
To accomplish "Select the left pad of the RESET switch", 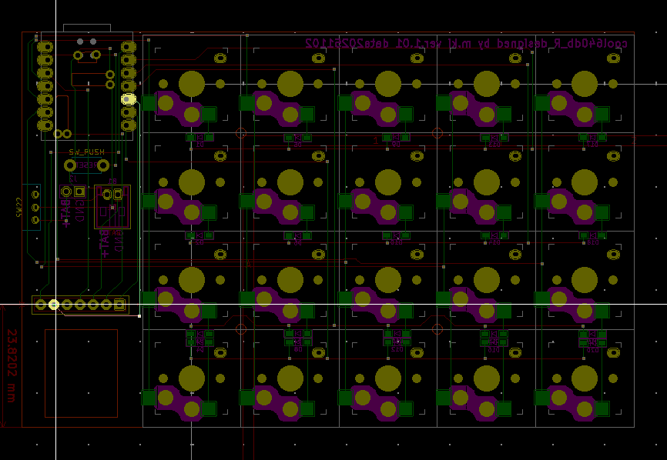I will click(70, 165).
